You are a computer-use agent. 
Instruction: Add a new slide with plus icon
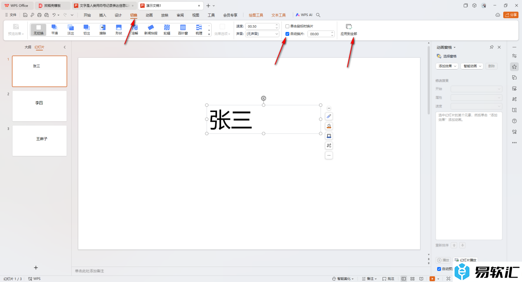pos(36,267)
